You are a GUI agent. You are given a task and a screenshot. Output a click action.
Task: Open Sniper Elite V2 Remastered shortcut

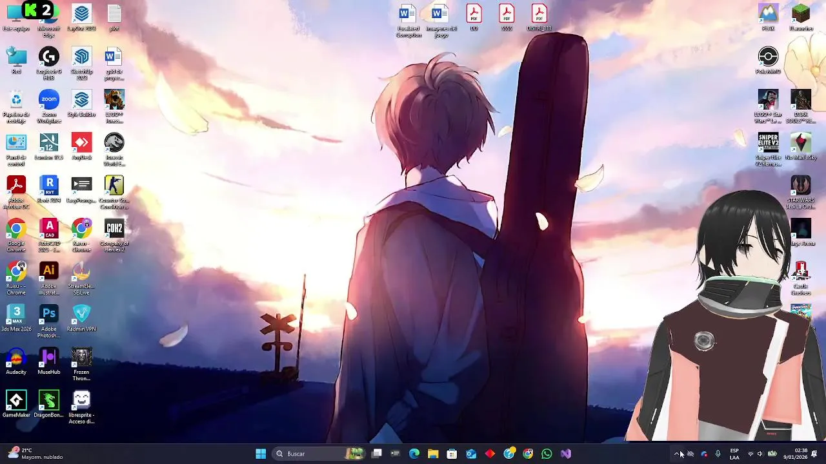click(768, 149)
